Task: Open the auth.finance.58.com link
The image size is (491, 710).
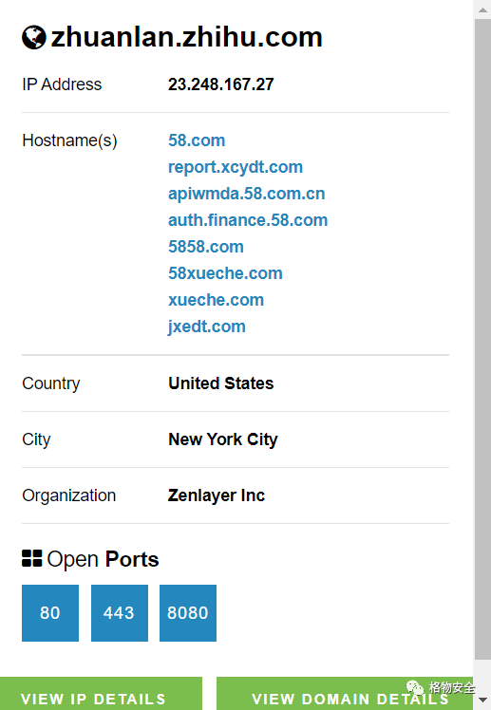Action: pos(248,220)
